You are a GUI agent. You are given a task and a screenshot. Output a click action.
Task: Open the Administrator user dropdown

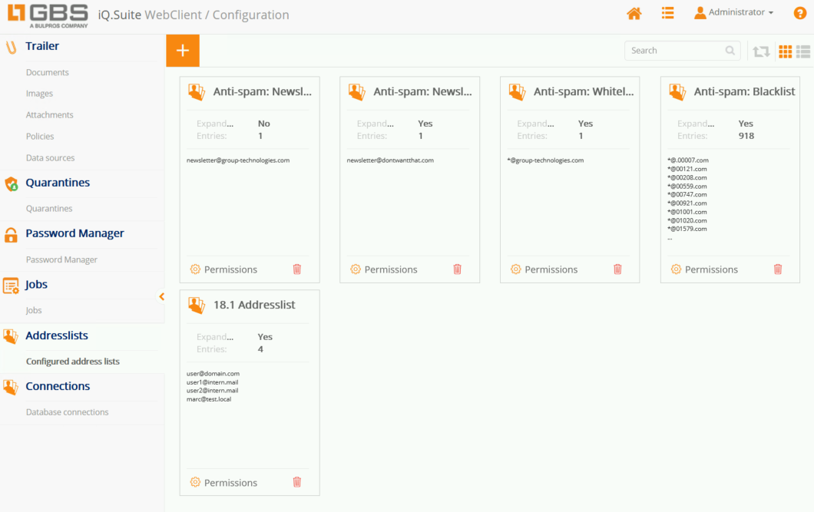[733, 13]
